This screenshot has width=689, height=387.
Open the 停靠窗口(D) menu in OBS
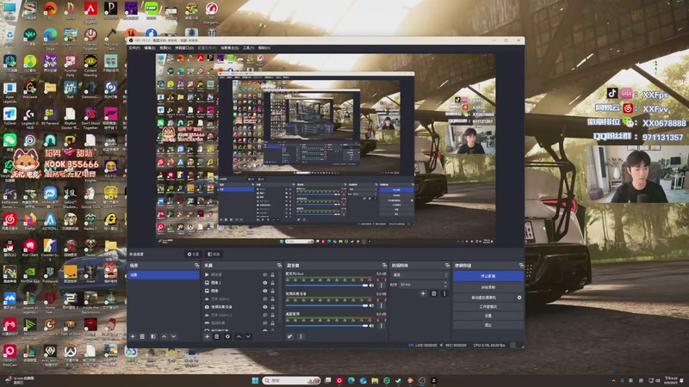click(184, 48)
